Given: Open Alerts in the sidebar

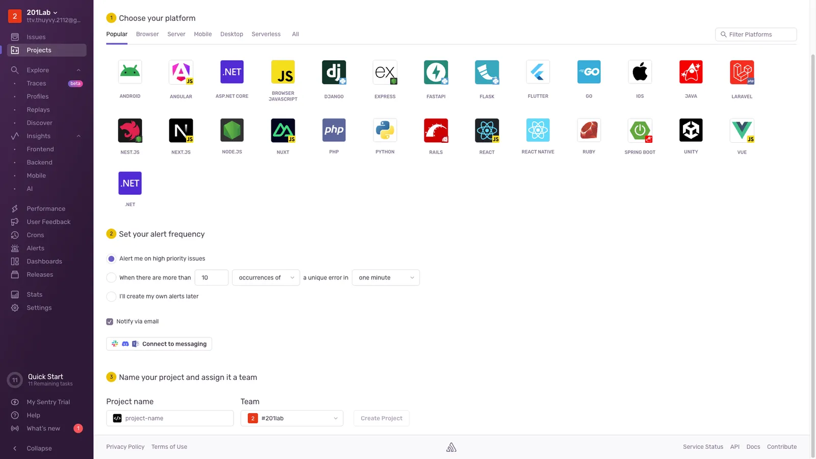Looking at the screenshot, I should pyautogui.click(x=36, y=248).
